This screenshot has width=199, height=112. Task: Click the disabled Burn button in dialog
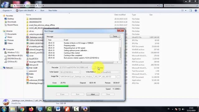click(x=77, y=94)
